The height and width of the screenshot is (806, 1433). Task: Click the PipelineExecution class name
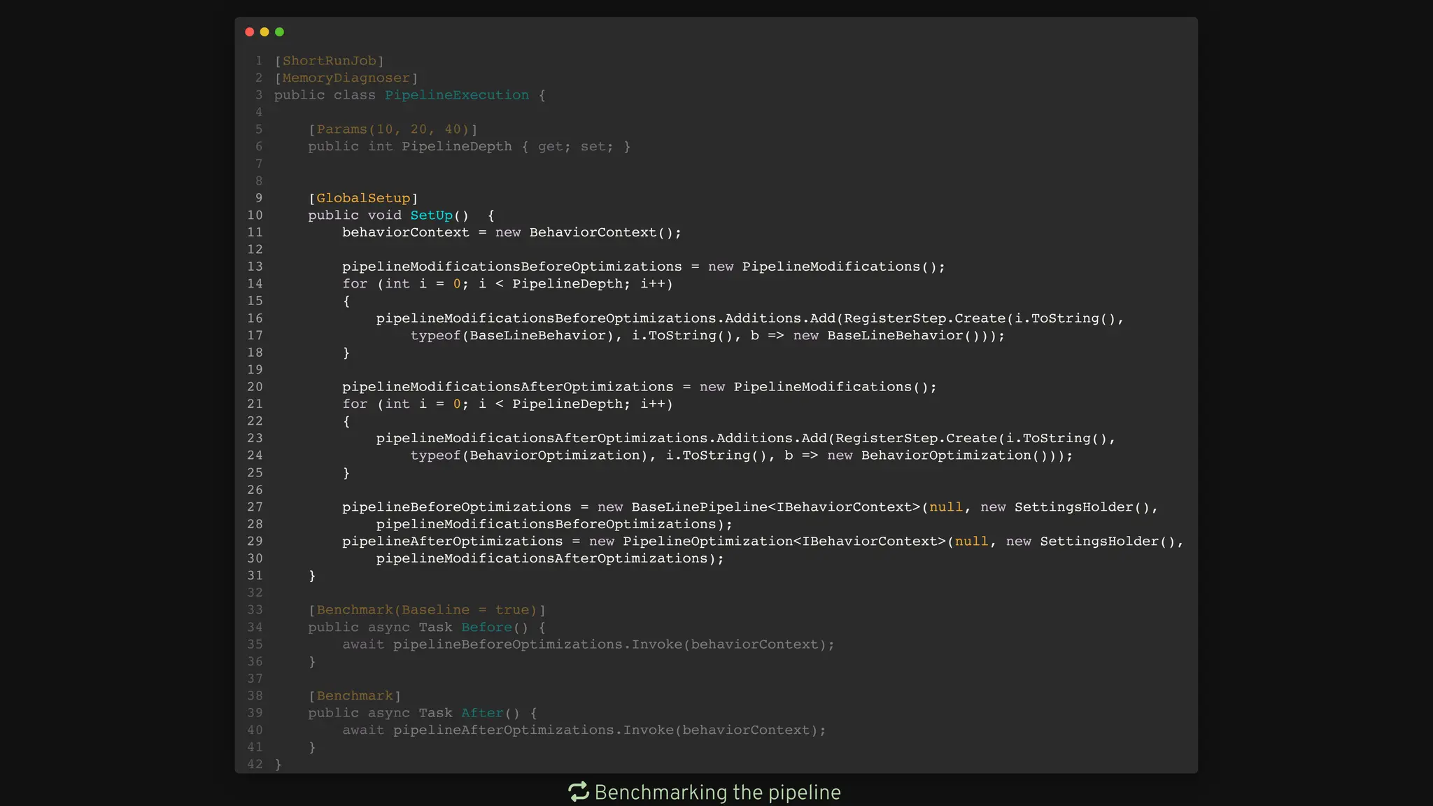(457, 95)
